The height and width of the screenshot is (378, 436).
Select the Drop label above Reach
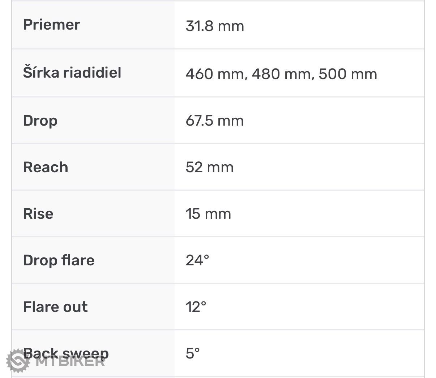coord(40,121)
